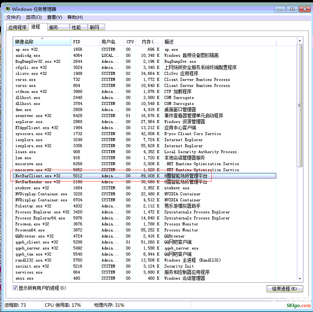Switch to the 服务 tab
The image size is (313, 312).
[59, 27]
